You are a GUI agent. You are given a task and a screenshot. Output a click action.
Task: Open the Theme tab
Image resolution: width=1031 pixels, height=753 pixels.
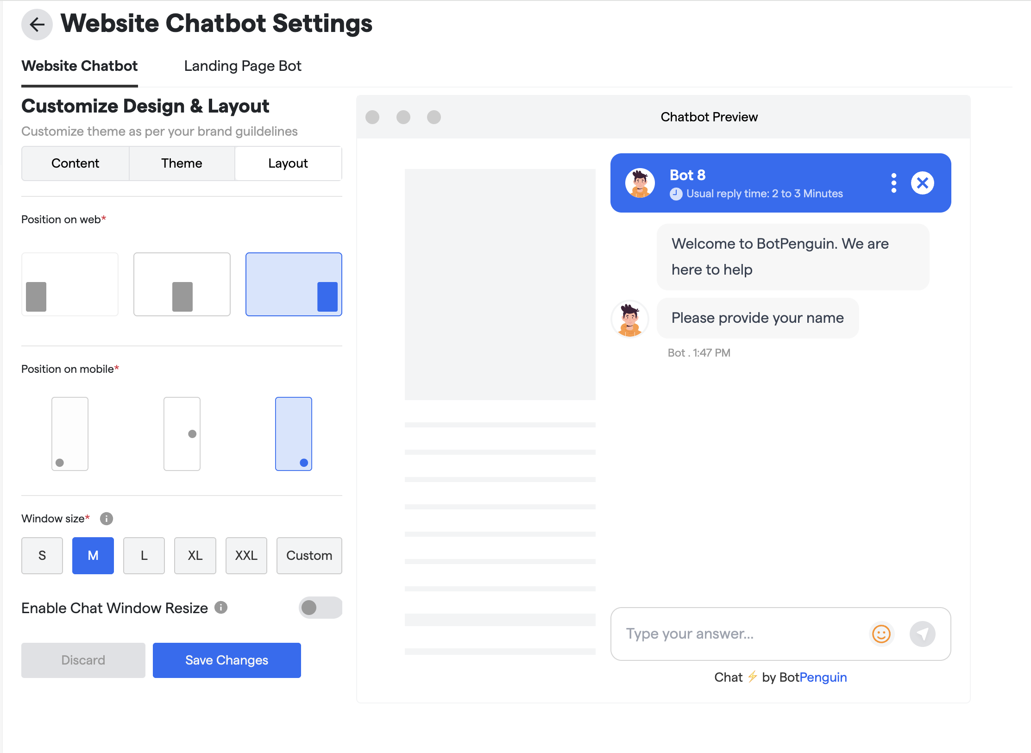coord(182,163)
